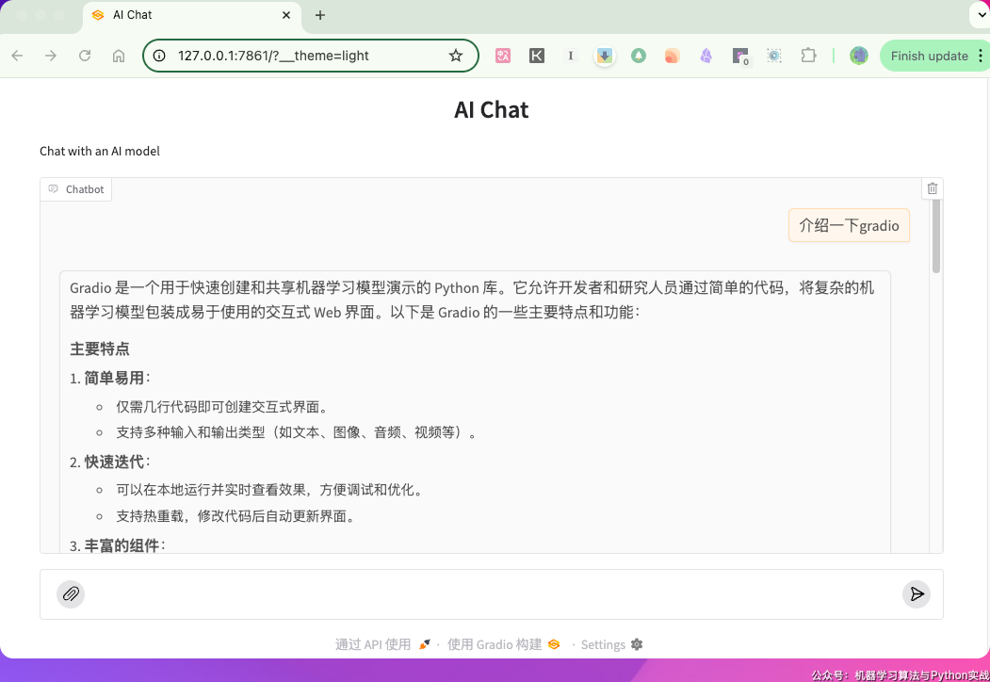Image resolution: width=990 pixels, height=682 pixels.
Task: Click the Finish update button
Action: pos(929,56)
